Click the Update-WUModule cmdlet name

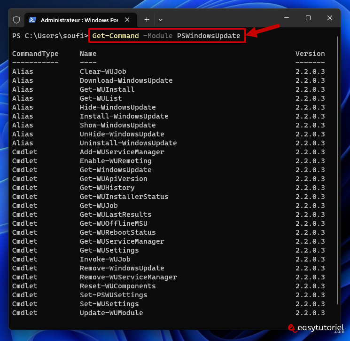point(111,313)
